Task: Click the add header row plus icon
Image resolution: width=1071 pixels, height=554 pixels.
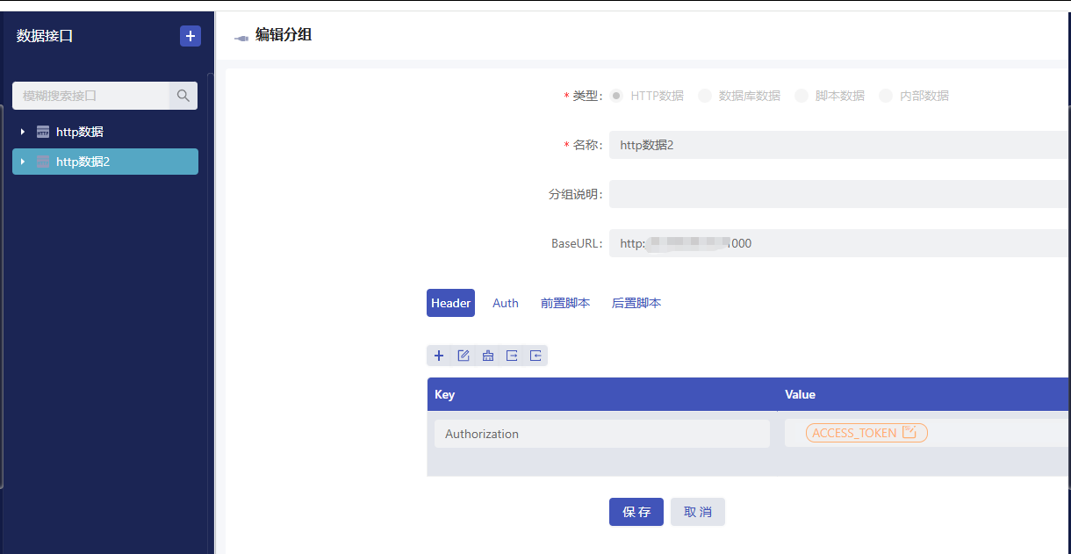Action: point(439,356)
